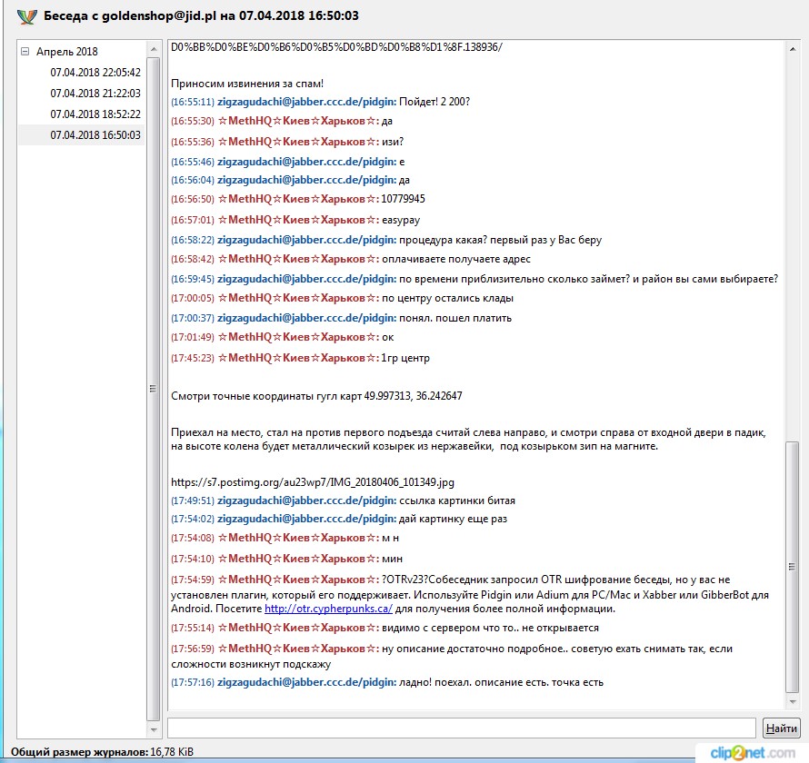Click the message 'изи?' at 16:55:36
The image size is (809, 763).
coord(393,143)
